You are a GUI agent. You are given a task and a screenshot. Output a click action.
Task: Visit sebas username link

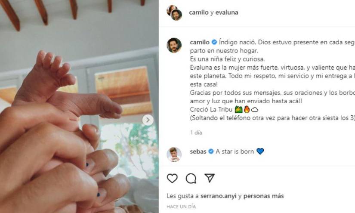198,151
